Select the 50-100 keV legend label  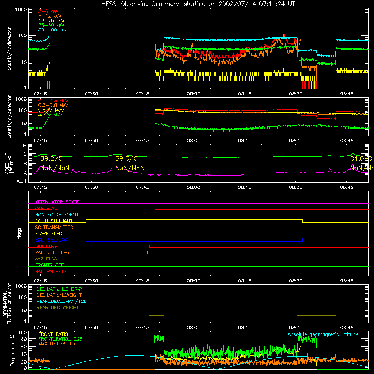[x=53, y=30]
